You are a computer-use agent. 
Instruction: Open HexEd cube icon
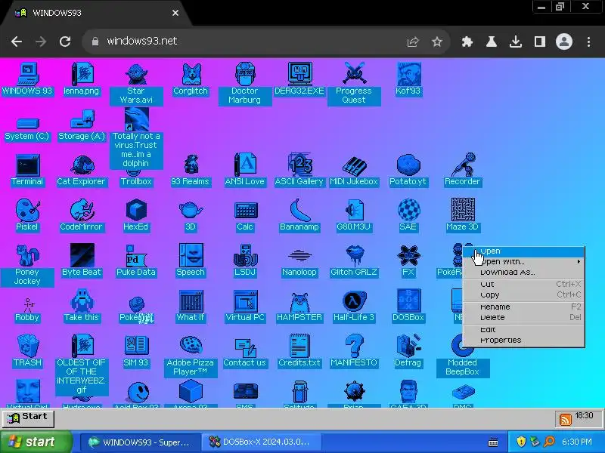pyautogui.click(x=136, y=211)
